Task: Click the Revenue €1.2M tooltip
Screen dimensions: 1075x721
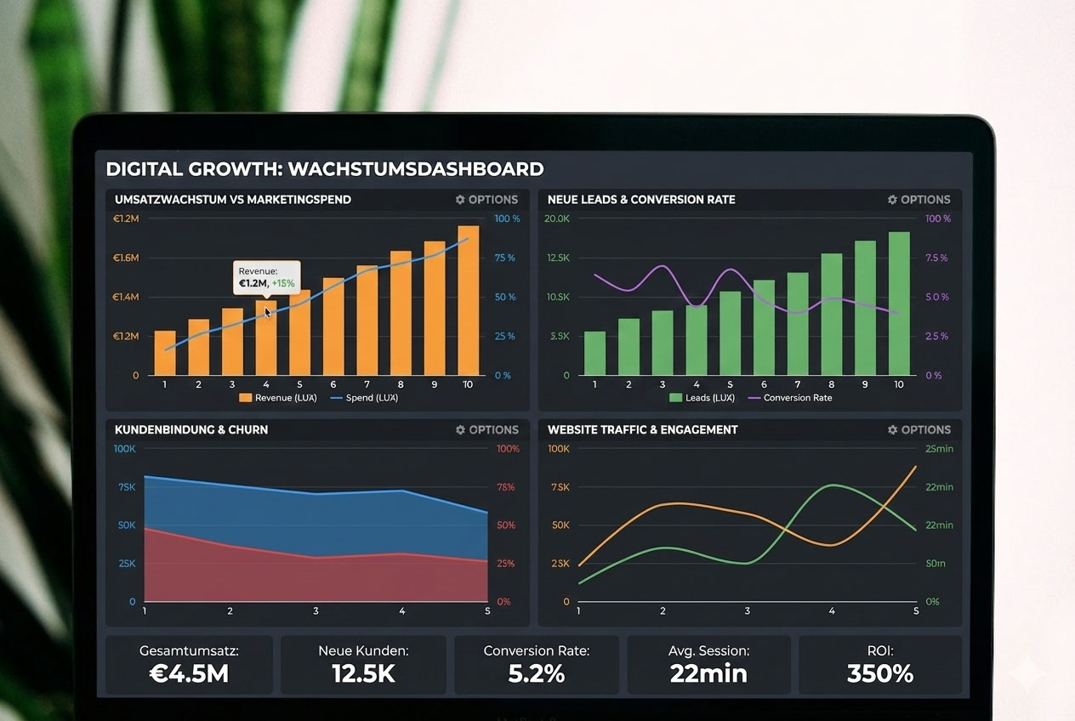Action: coord(266,277)
